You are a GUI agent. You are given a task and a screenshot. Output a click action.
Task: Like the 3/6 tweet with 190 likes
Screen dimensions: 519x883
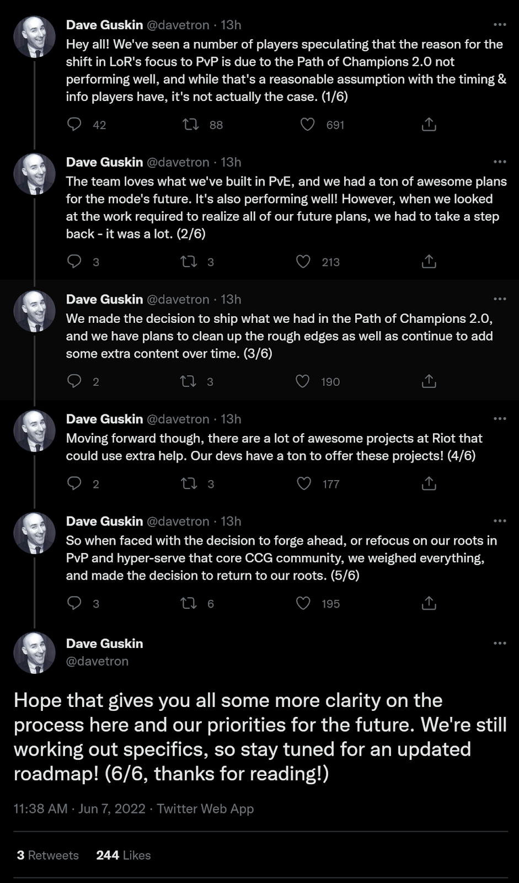click(303, 381)
